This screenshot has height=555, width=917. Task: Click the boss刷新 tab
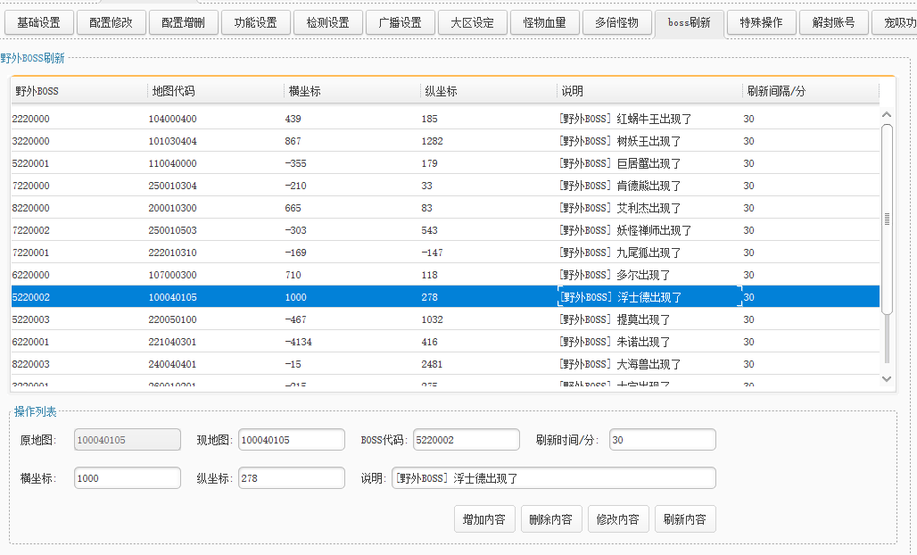[x=689, y=23]
